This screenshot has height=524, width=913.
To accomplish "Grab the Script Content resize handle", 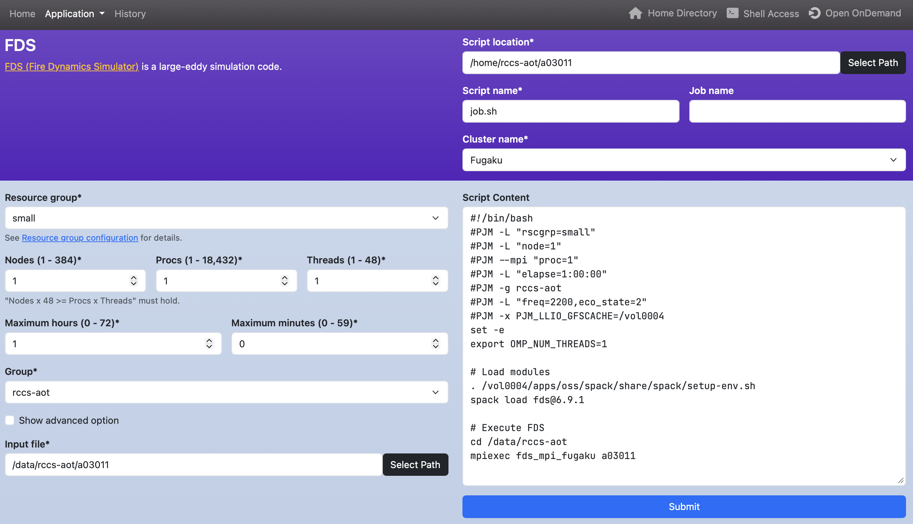I will [x=901, y=480].
